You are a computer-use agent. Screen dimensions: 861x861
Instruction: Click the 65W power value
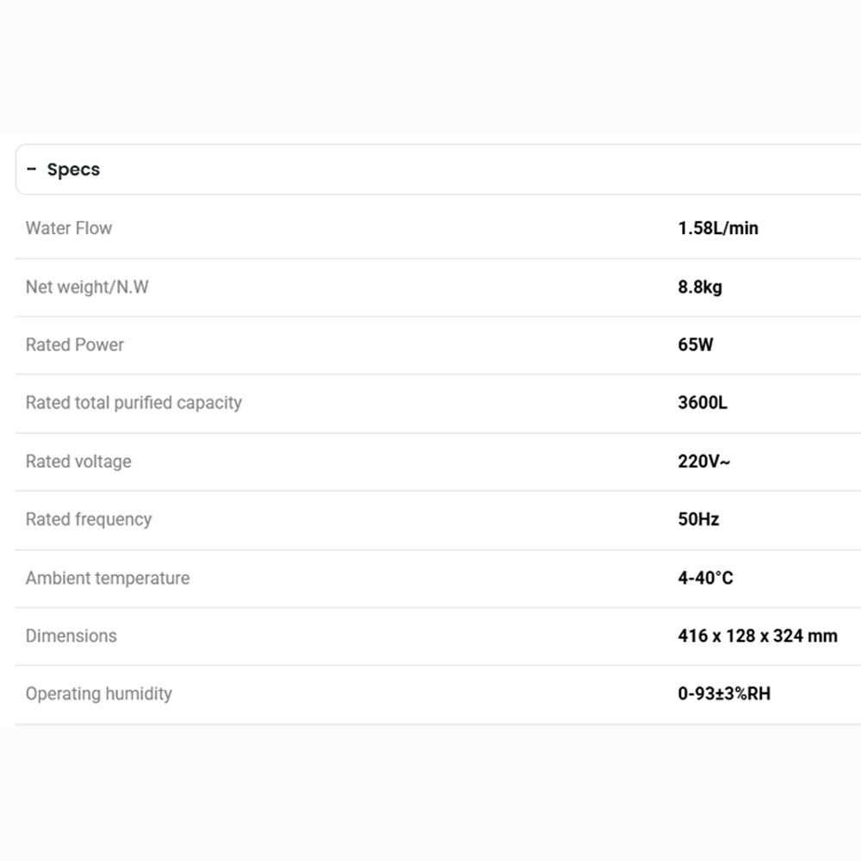[x=696, y=344]
